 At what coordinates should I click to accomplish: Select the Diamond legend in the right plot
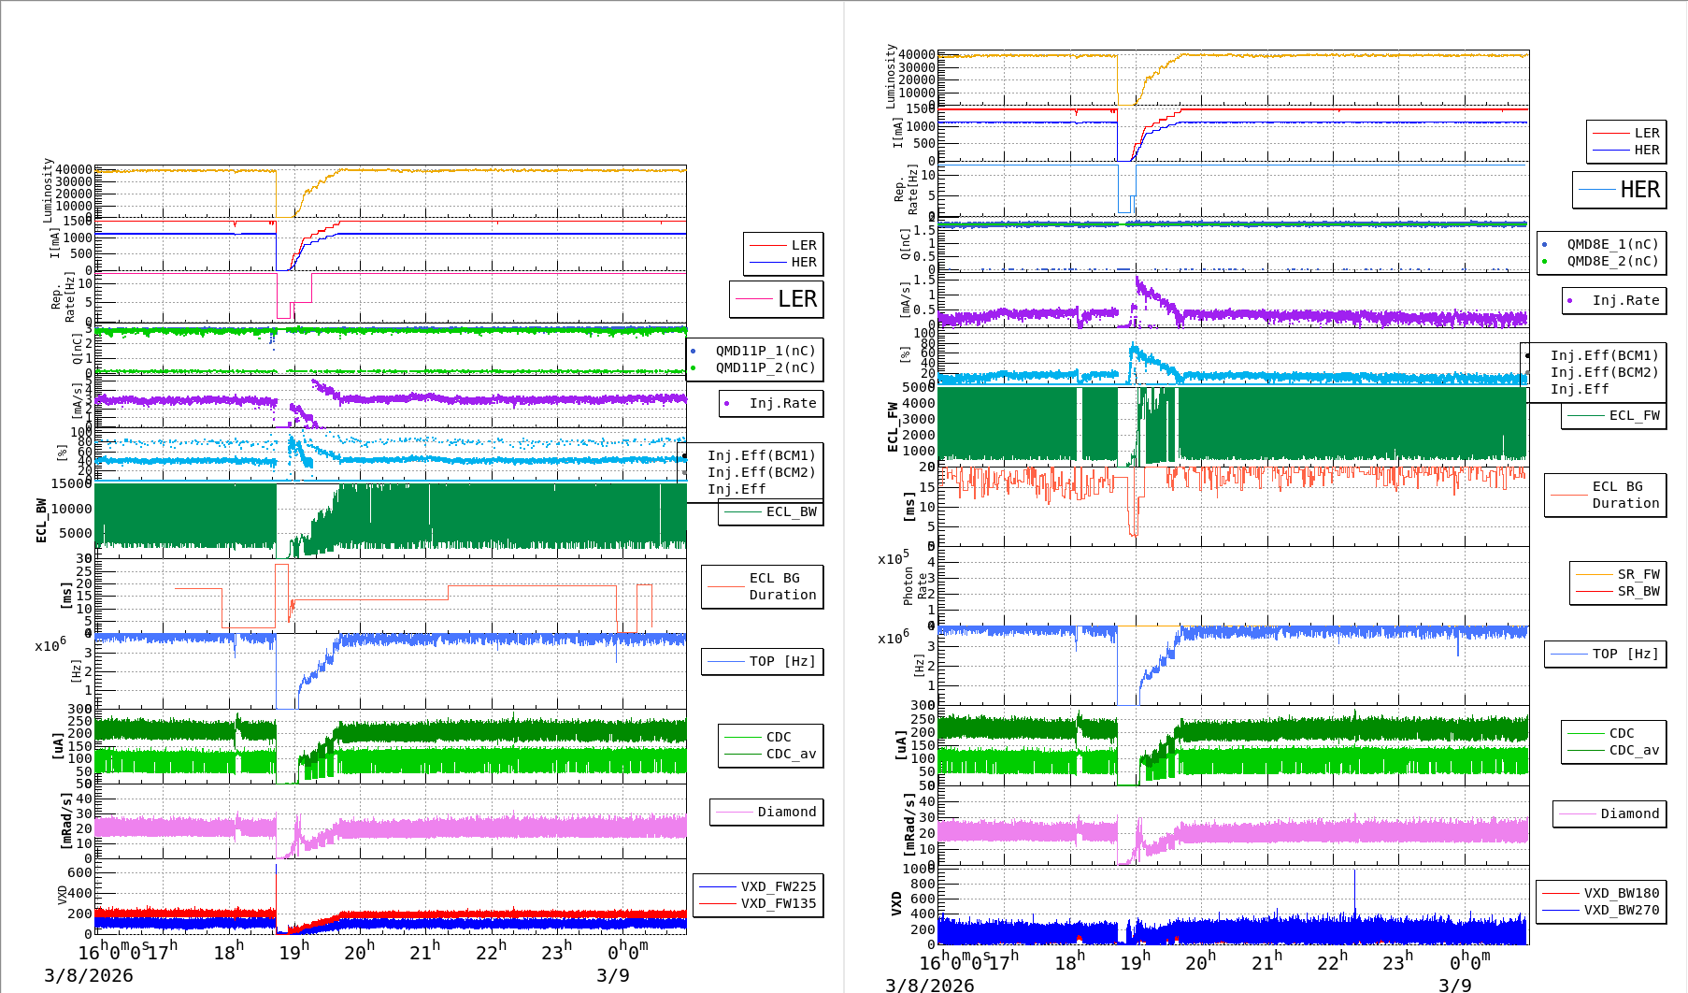(1609, 814)
